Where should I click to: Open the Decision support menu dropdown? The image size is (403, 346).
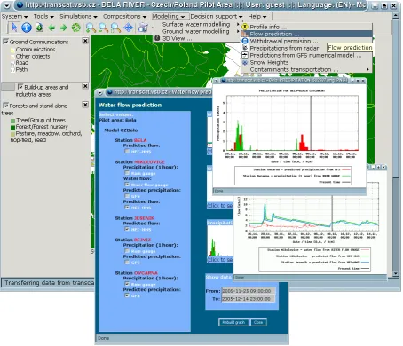pyautogui.click(x=217, y=17)
